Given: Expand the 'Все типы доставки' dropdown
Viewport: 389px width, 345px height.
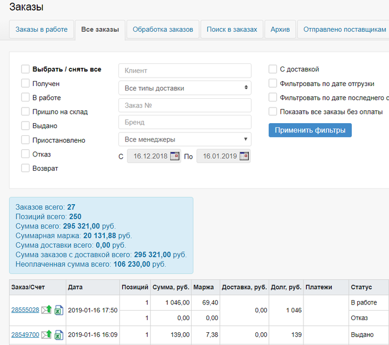Looking at the screenshot, I should [184, 88].
